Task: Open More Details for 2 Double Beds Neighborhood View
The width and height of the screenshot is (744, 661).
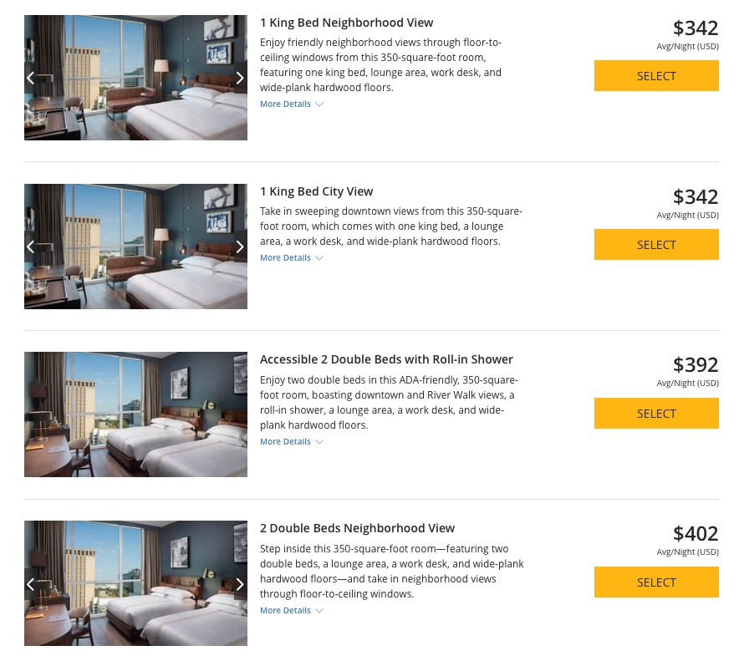Action: tap(291, 611)
